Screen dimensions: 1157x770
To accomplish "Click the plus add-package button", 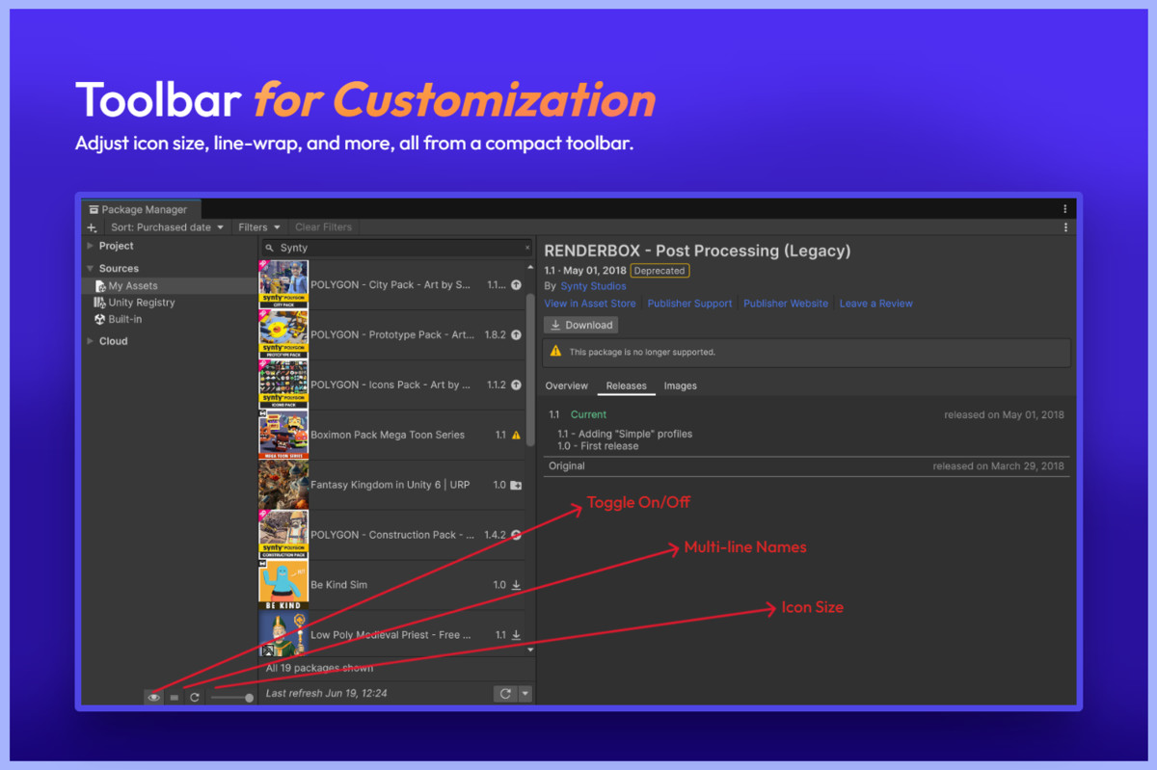I will 92,227.
